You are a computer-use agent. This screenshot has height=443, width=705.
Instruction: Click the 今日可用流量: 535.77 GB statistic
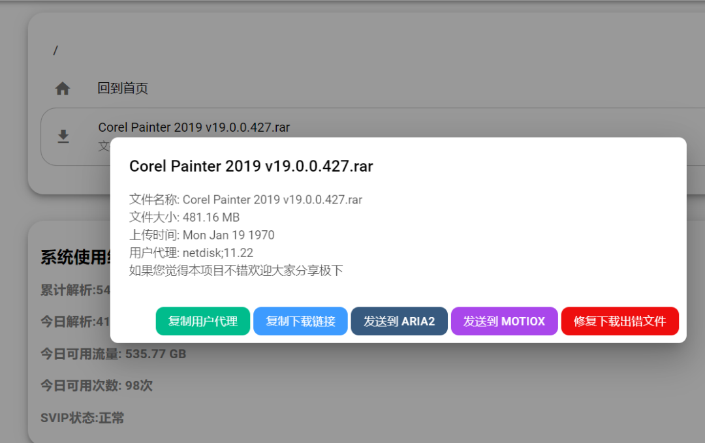coord(114,354)
